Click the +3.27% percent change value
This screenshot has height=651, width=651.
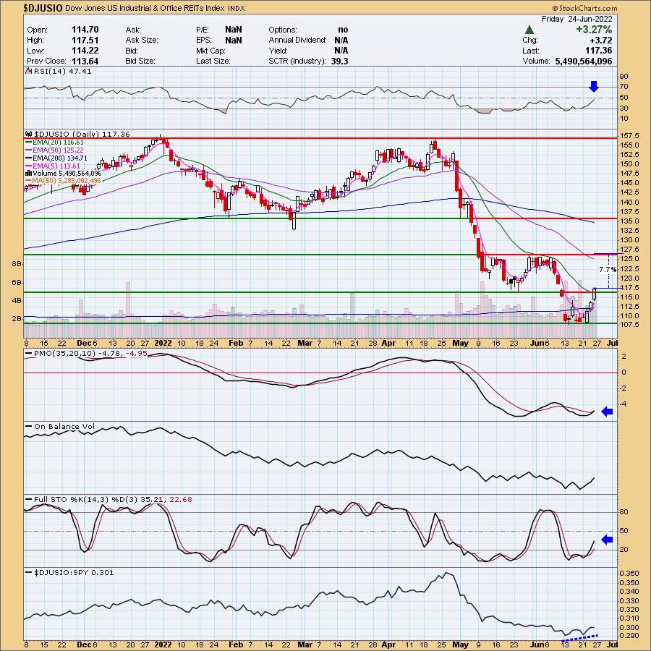click(x=594, y=30)
